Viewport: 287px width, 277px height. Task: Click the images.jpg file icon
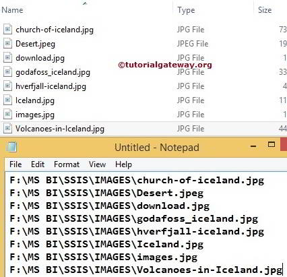click(x=7, y=115)
